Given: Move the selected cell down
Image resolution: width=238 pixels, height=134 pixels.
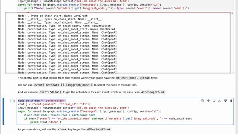Looking at the screenshot, I should tap(214, 101).
